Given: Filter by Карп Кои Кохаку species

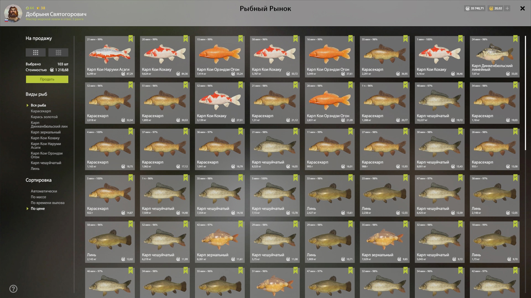Looking at the screenshot, I should click(x=45, y=138).
